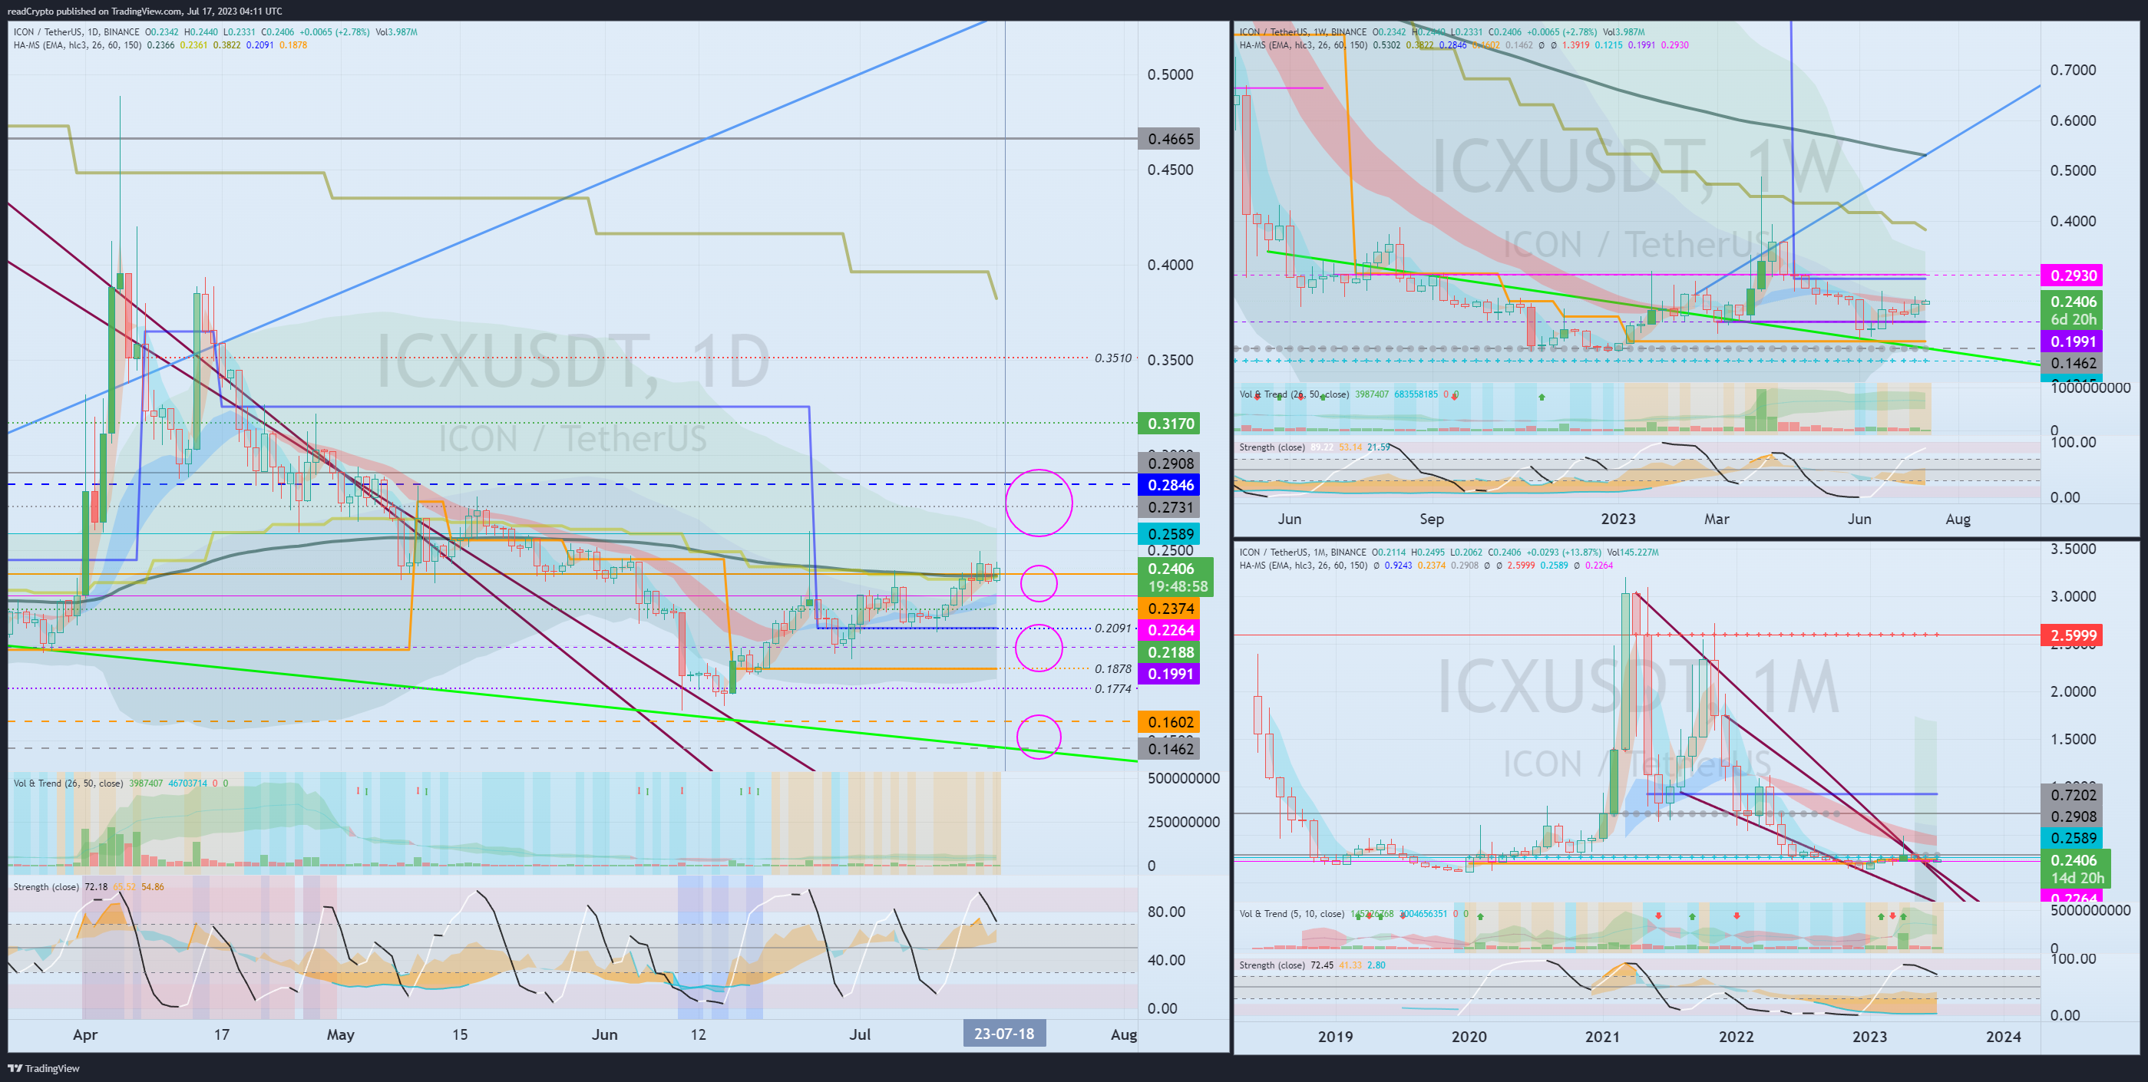Select the 0.2264 magenta label on daily chart
This screenshot has height=1082, width=2148.
tap(1169, 630)
